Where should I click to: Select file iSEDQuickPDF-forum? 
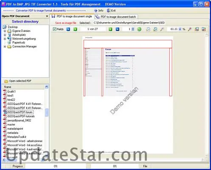click(20, 112)
